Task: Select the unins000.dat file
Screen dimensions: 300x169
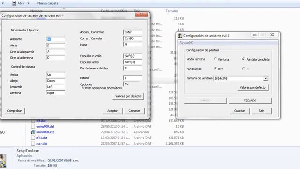Action: [45, 126]
